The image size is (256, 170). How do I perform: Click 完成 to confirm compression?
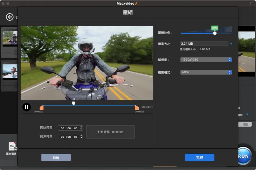pos(199,158)
